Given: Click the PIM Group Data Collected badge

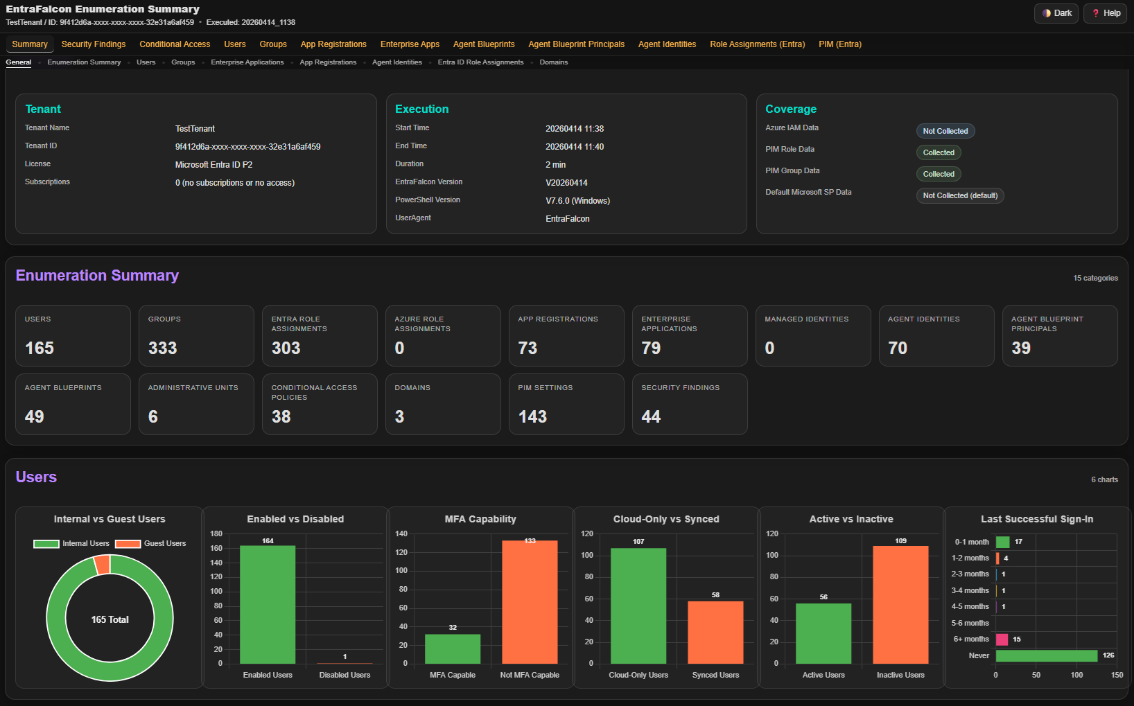Looking at the screenshot, I should click(939, 174).
